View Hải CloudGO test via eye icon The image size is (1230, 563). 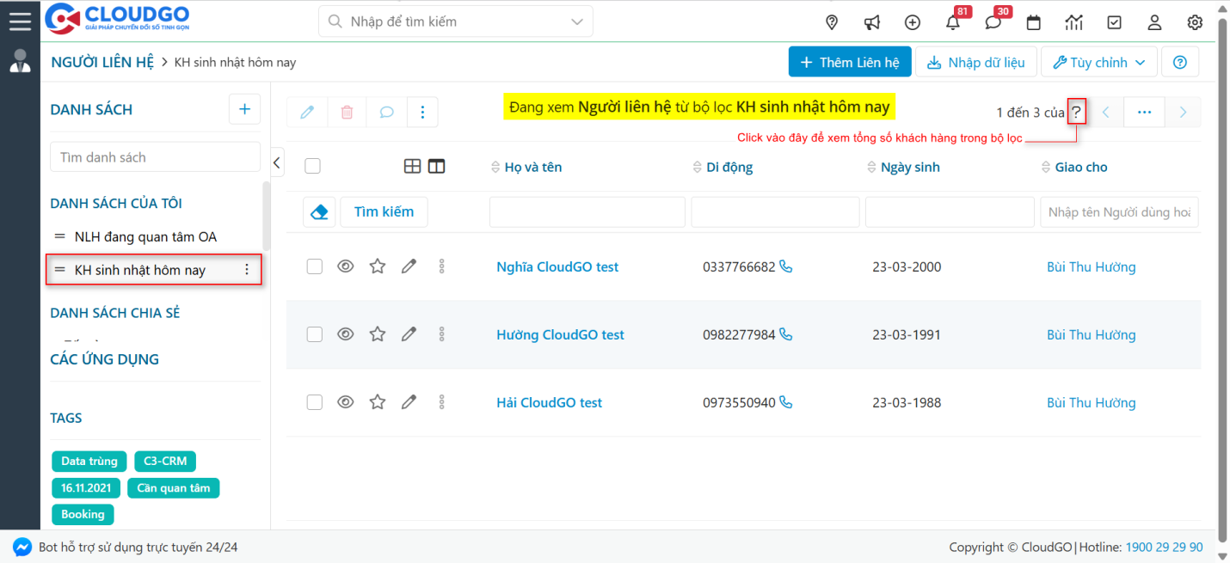pos(345,402)
